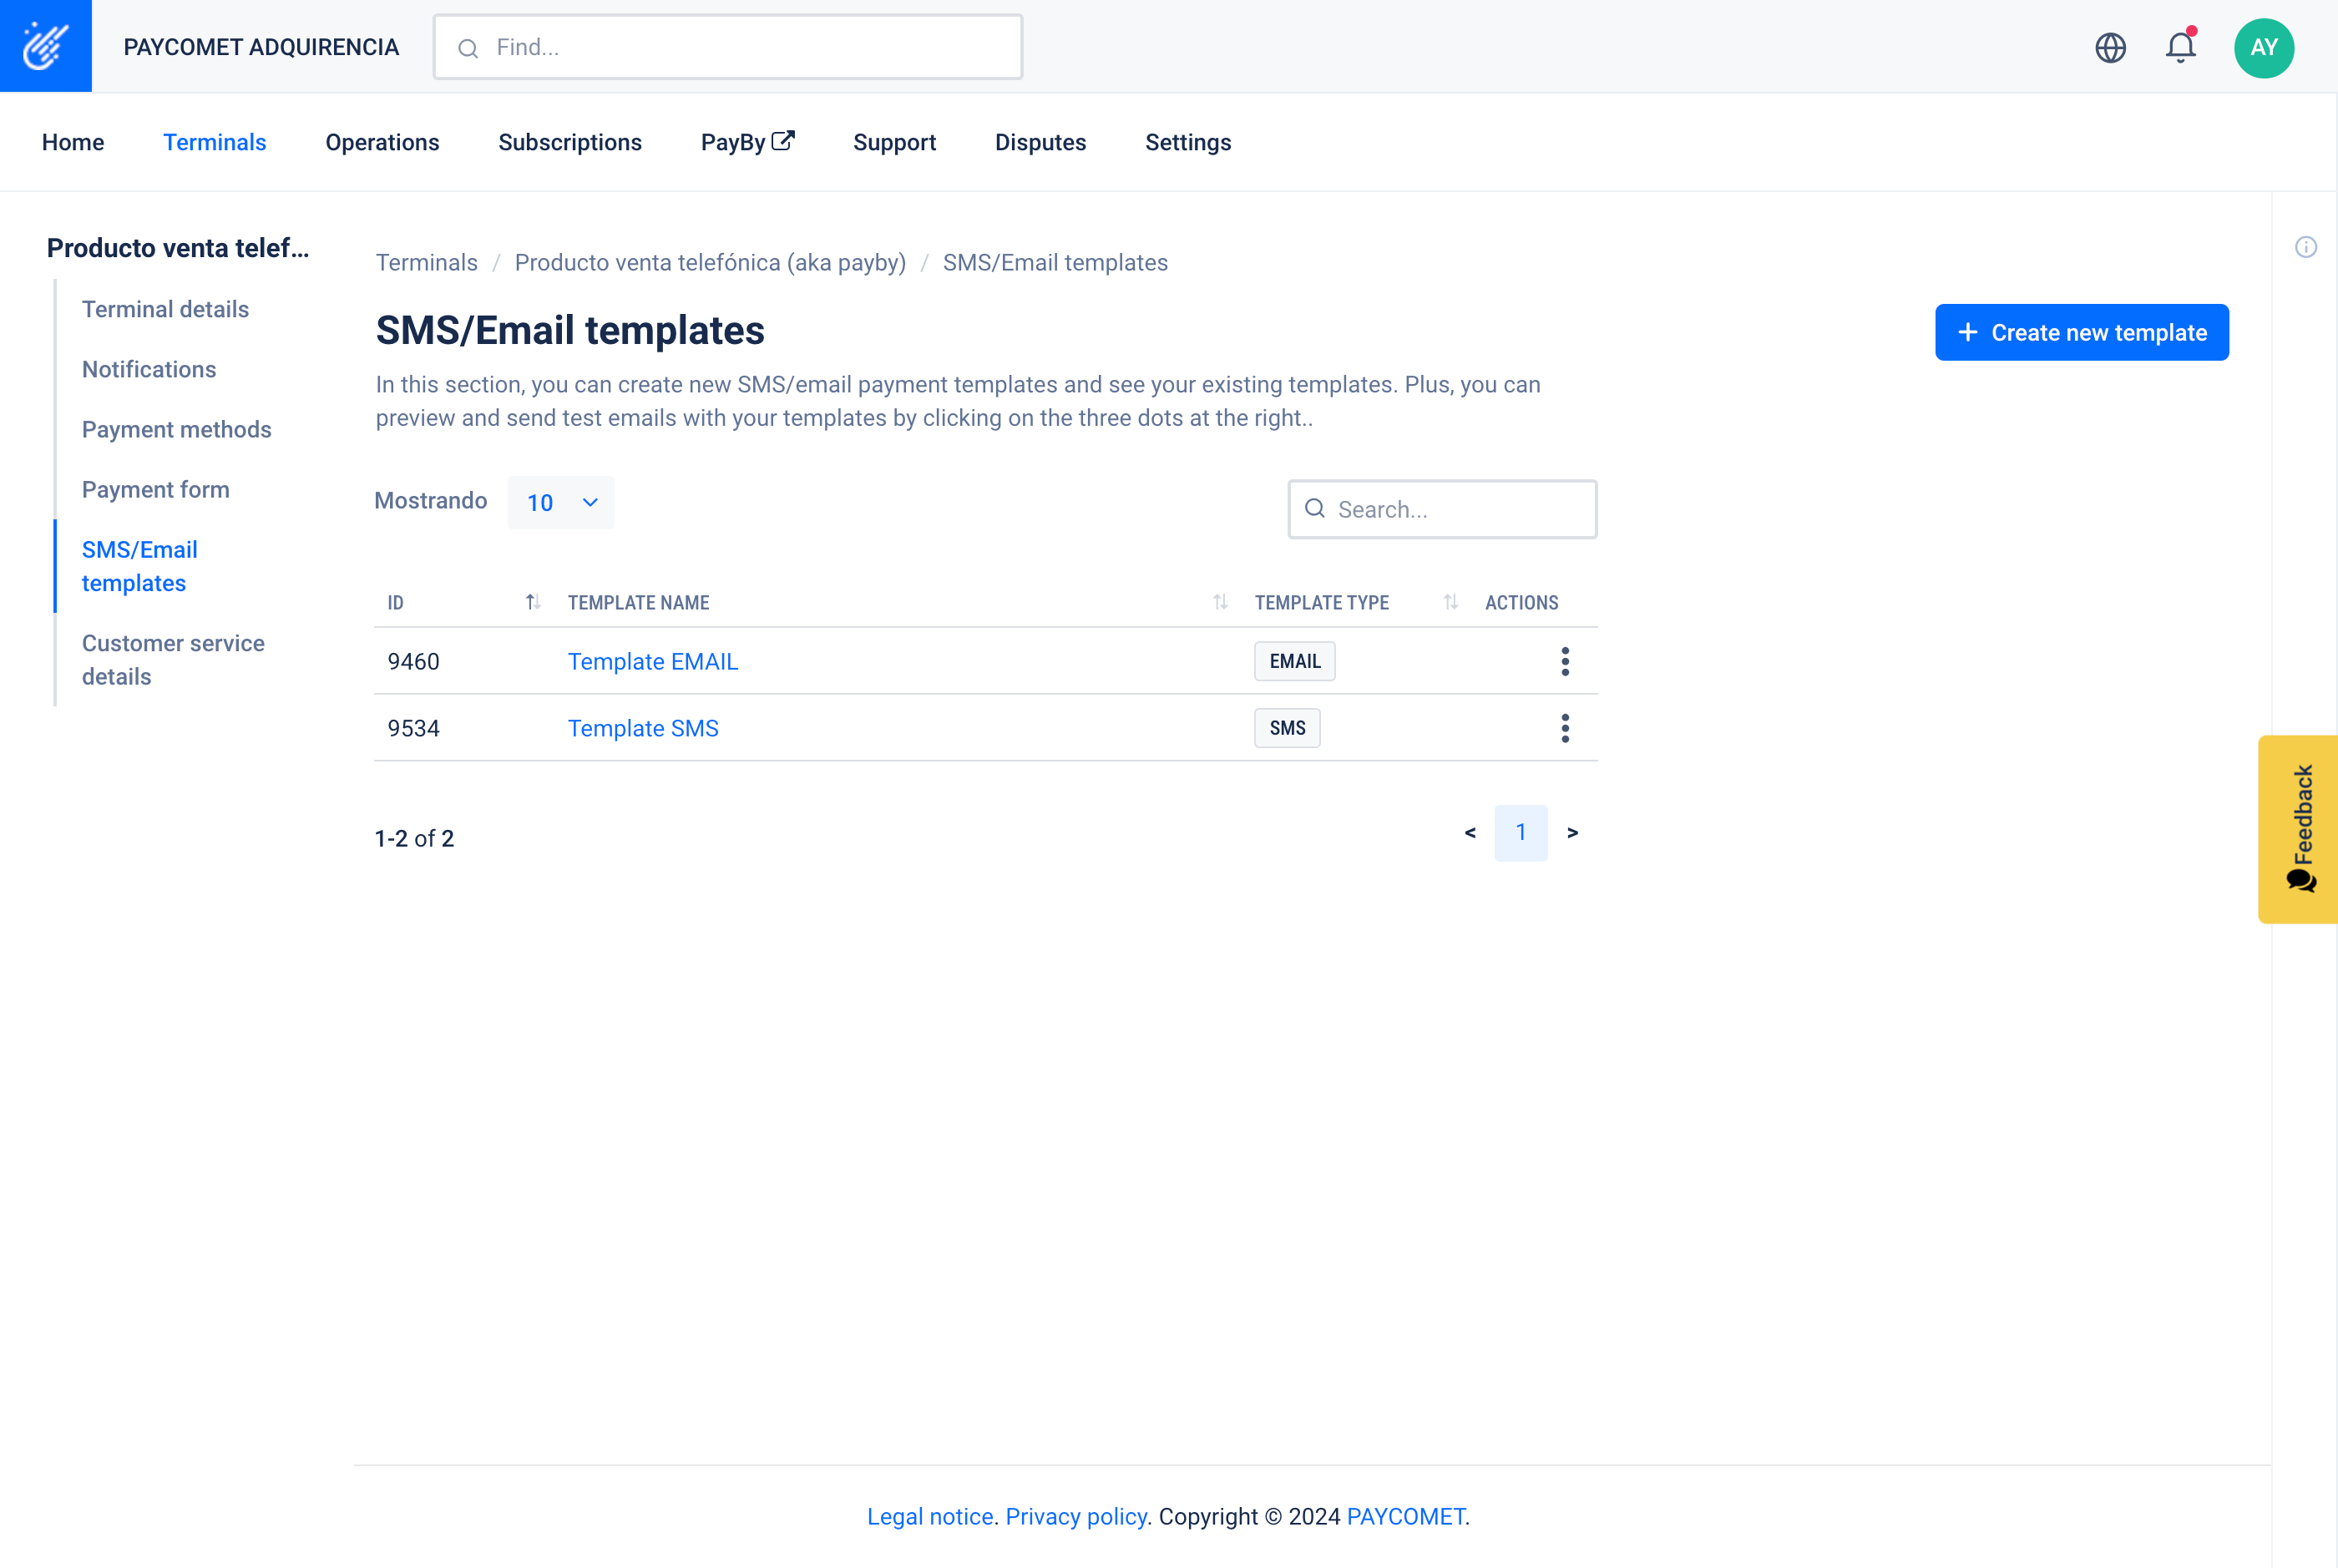Click the info icon at page right

2306,247
